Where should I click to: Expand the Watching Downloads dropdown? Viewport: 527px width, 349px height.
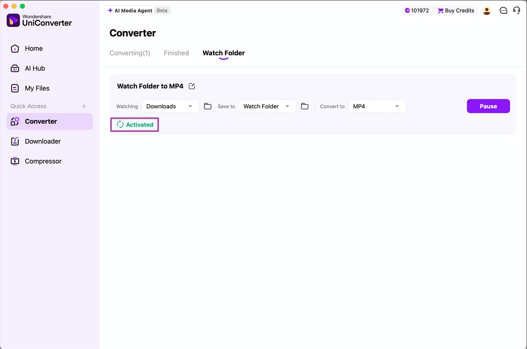[170, 106]
